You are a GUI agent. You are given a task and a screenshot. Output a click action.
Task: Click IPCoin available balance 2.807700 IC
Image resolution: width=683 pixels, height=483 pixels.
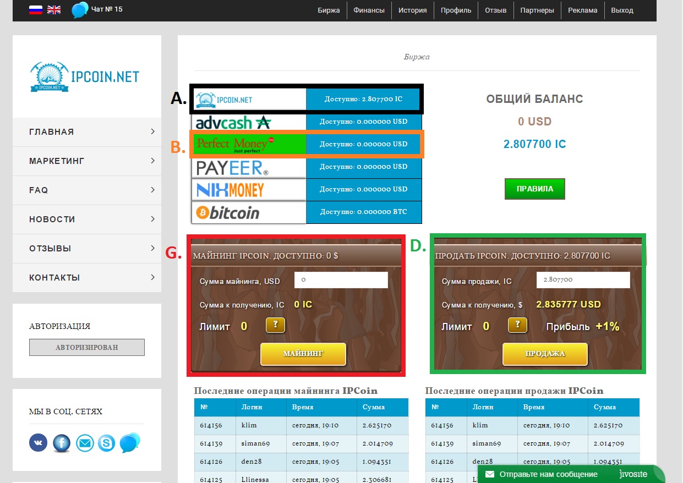(x=363, y=99)
